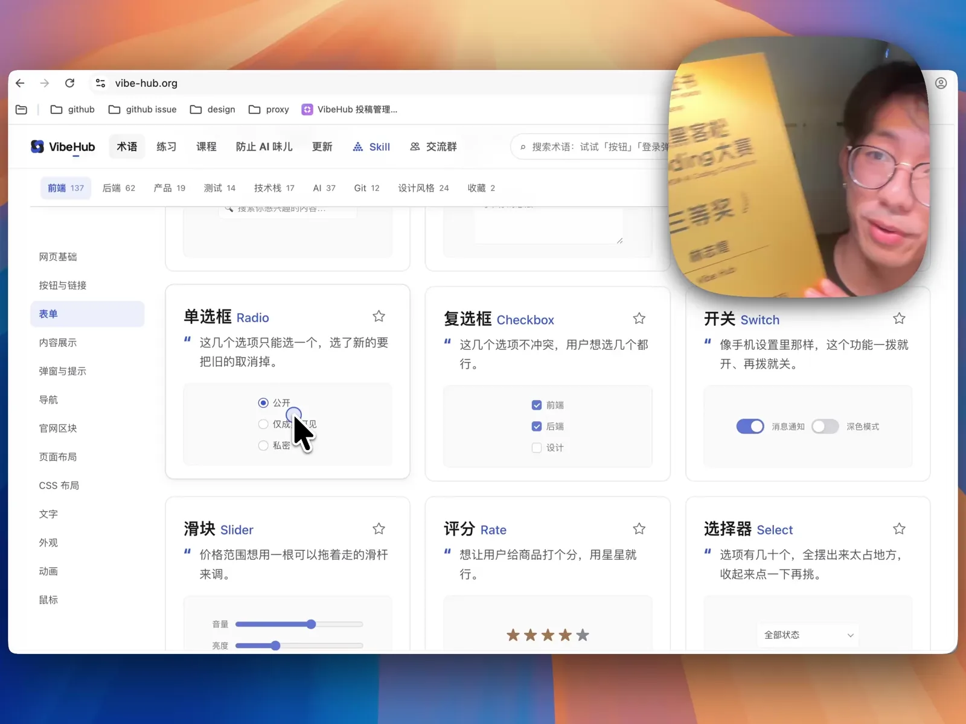Image resolution: width=966 pixels, height=724 pixels.
Task: Open the 全部状态 select dropdown
Action: [808, 635]
